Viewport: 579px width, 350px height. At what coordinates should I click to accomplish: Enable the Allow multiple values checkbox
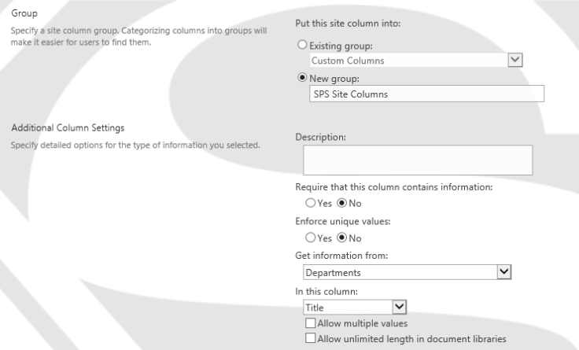[x=310, y=323]
